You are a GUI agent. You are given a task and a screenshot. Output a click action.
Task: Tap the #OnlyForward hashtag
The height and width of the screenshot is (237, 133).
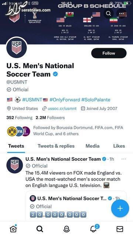coord(65,100)
